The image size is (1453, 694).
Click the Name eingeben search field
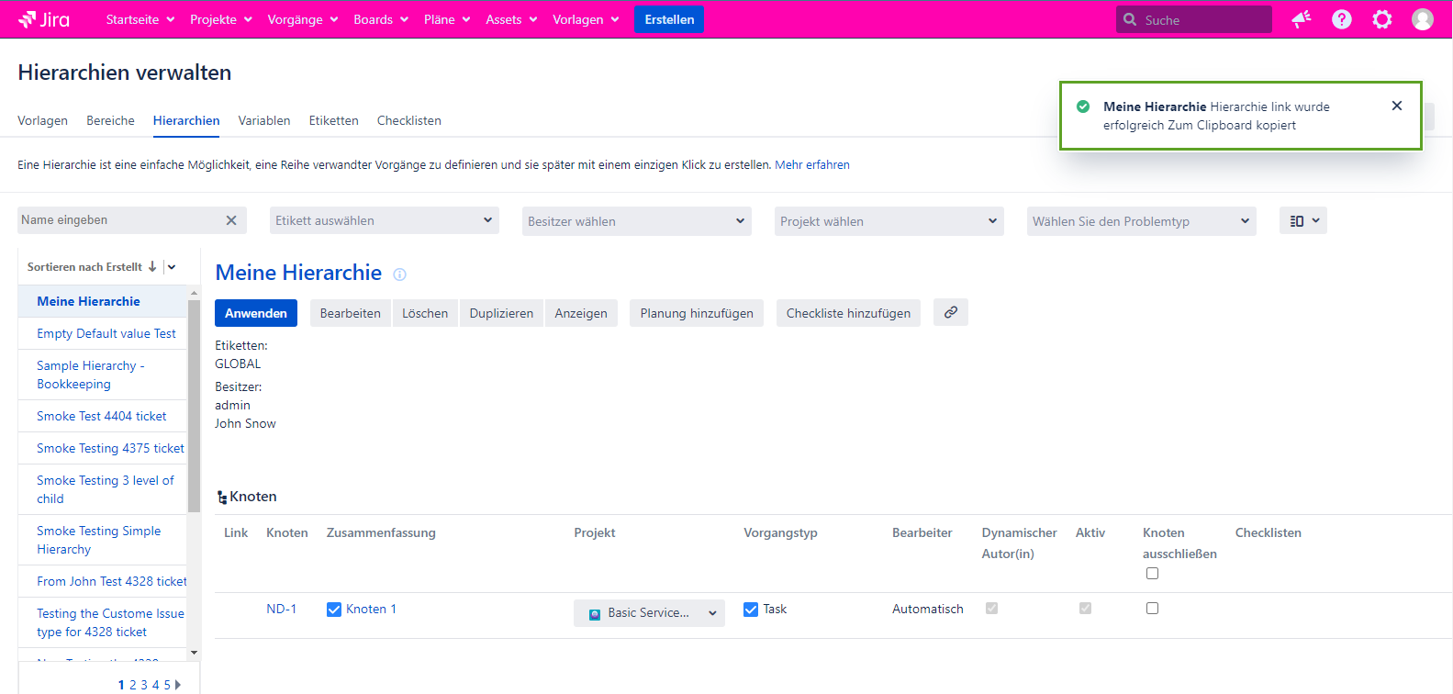[117, 220]
